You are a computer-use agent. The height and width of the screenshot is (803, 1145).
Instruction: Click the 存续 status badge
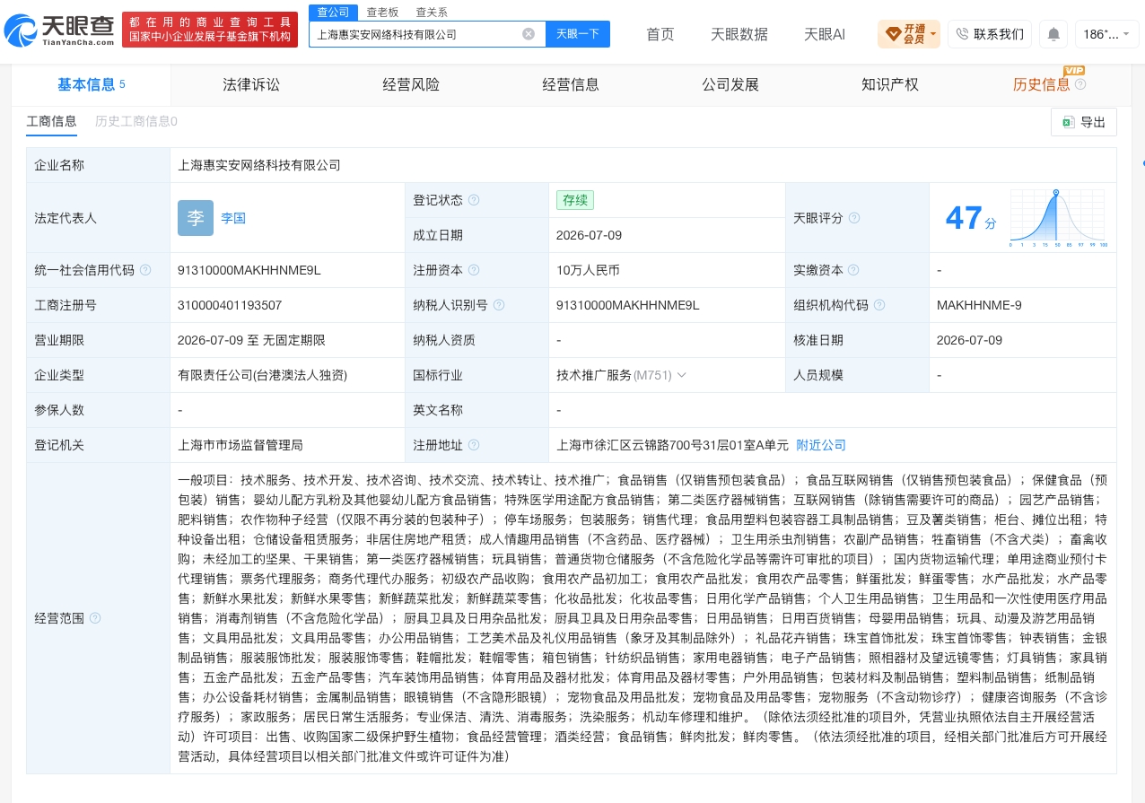[575, 200]
